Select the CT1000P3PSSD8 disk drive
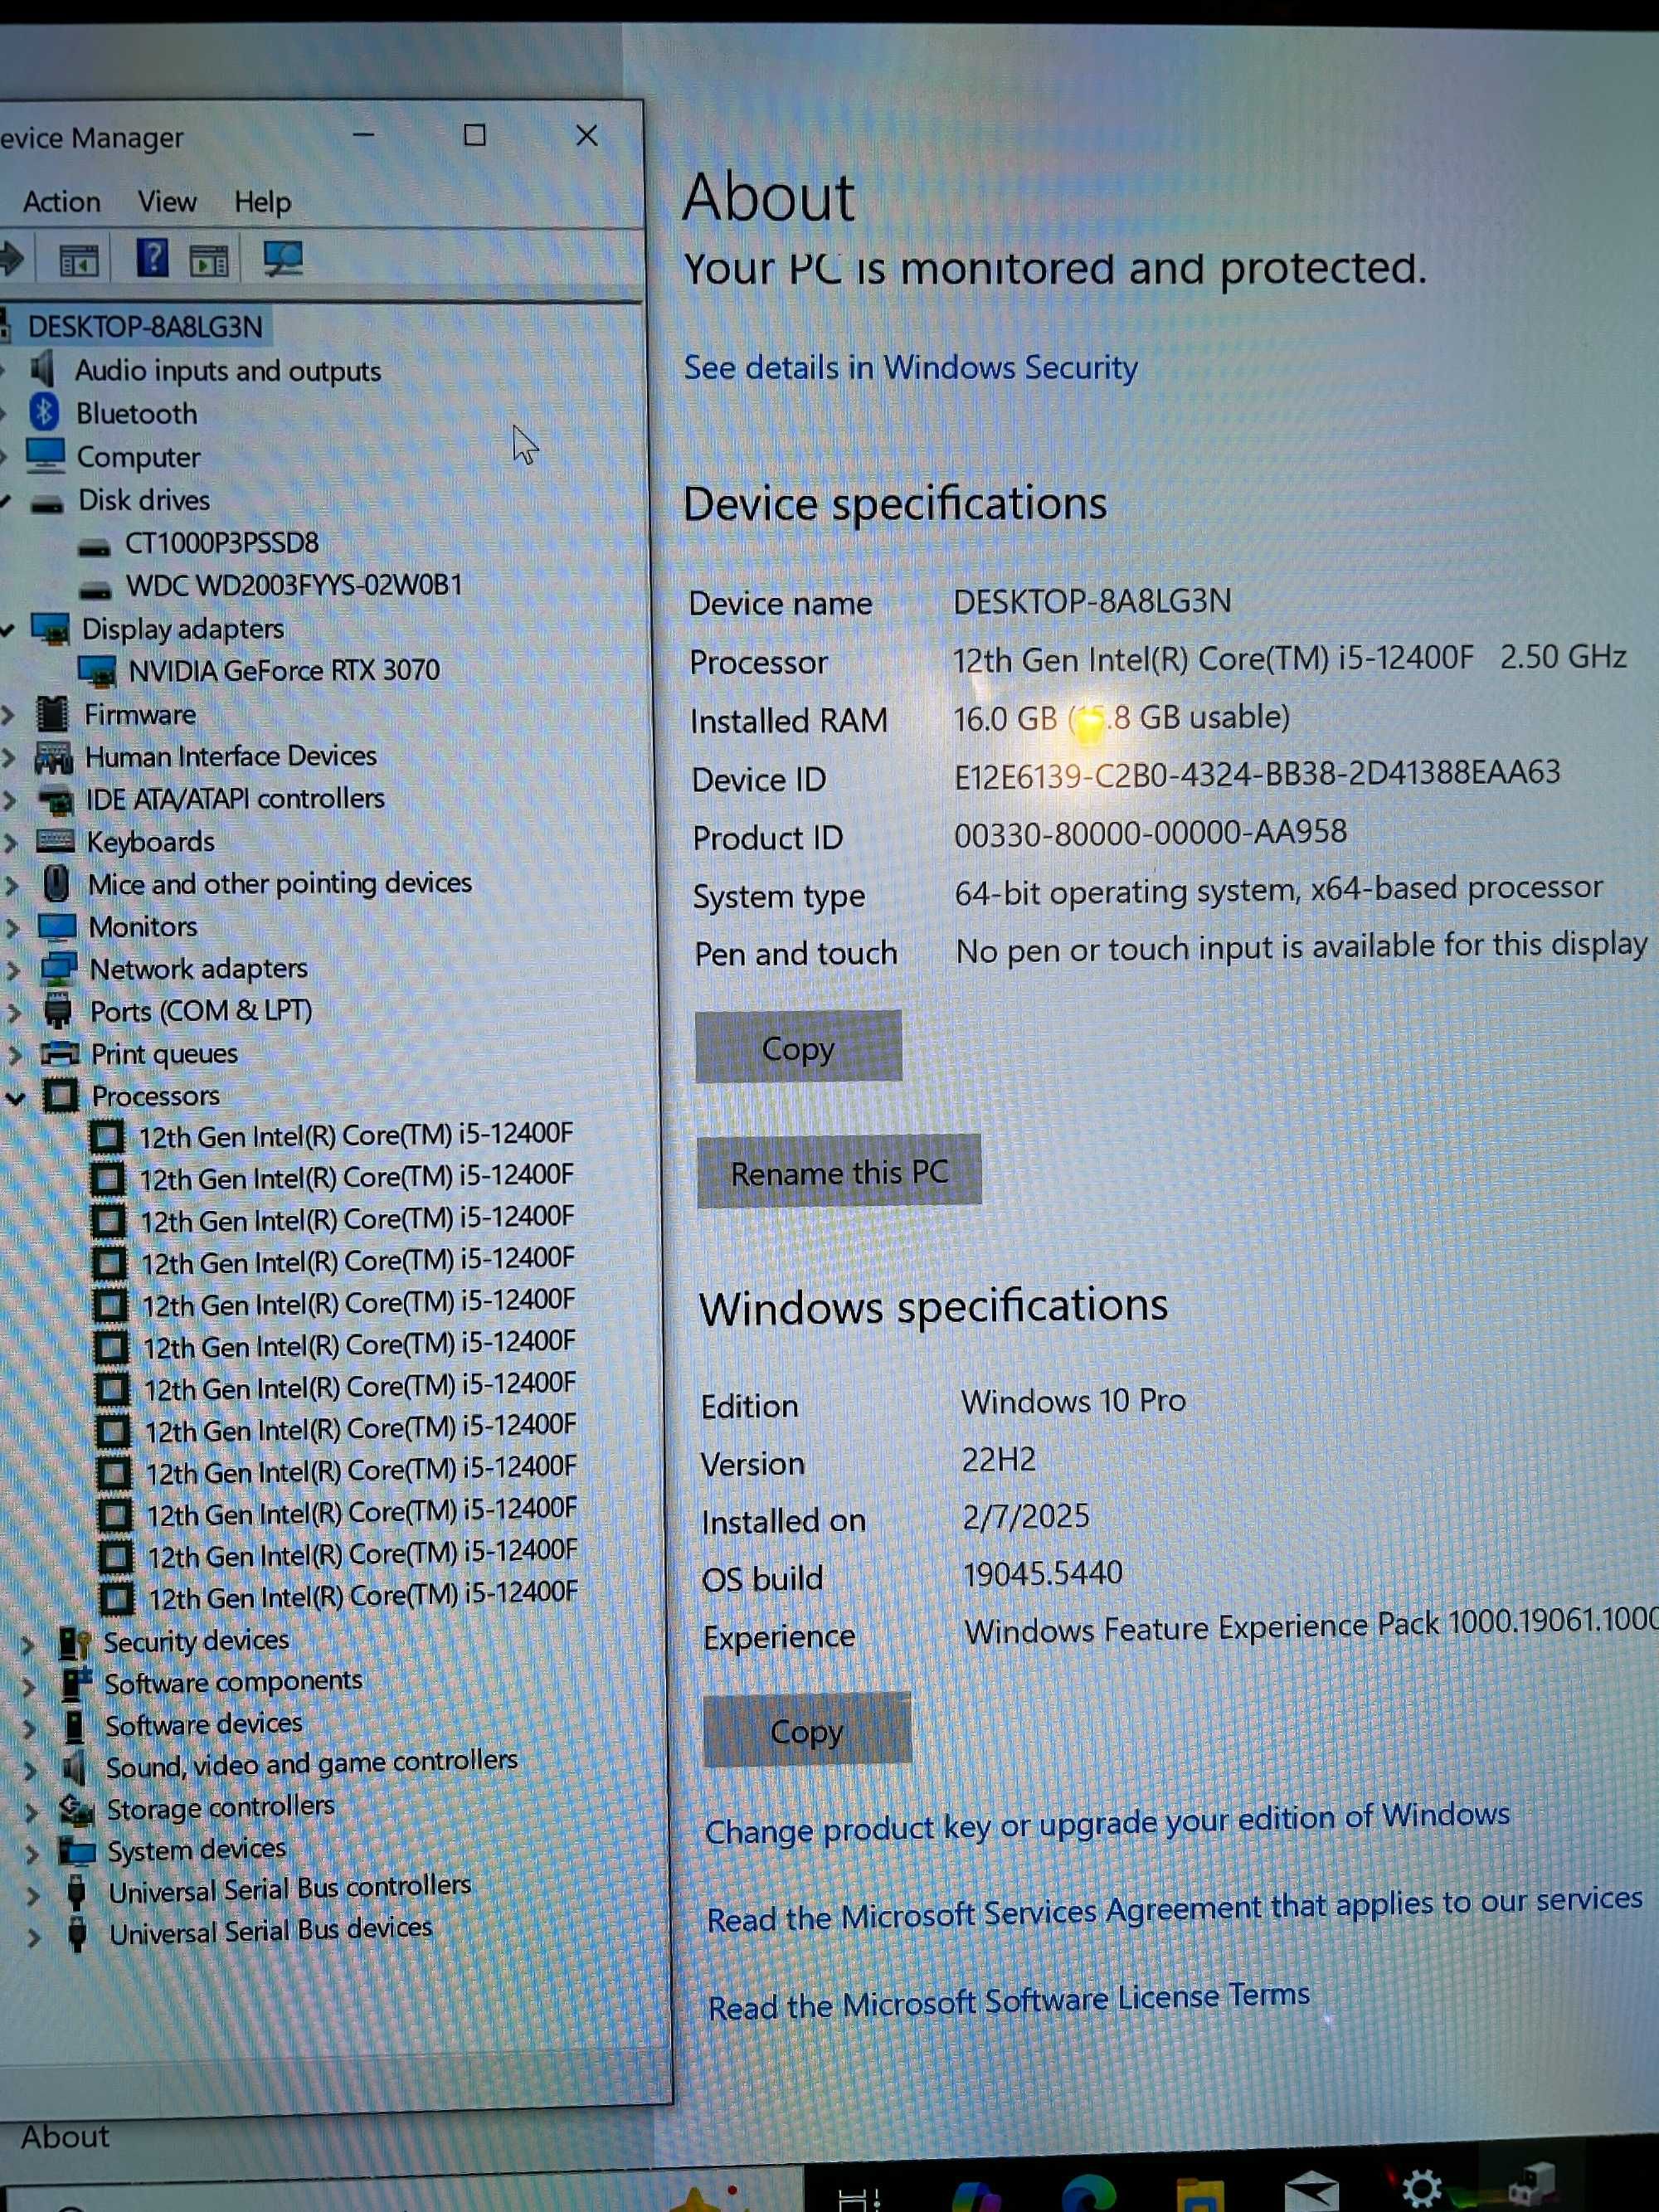 pyautogui.click(x=221, y=543)
